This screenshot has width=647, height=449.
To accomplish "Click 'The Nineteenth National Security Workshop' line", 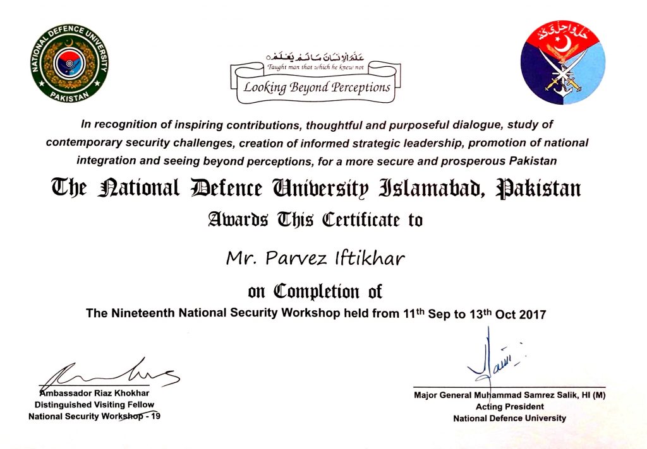I will click(316, 313).
